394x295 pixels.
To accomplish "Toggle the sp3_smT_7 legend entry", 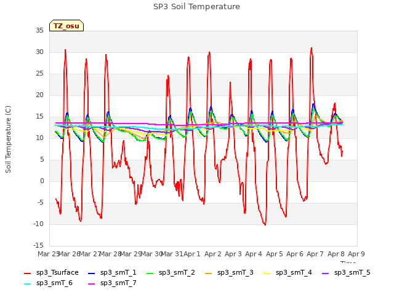I will click(x=112, y=283).
